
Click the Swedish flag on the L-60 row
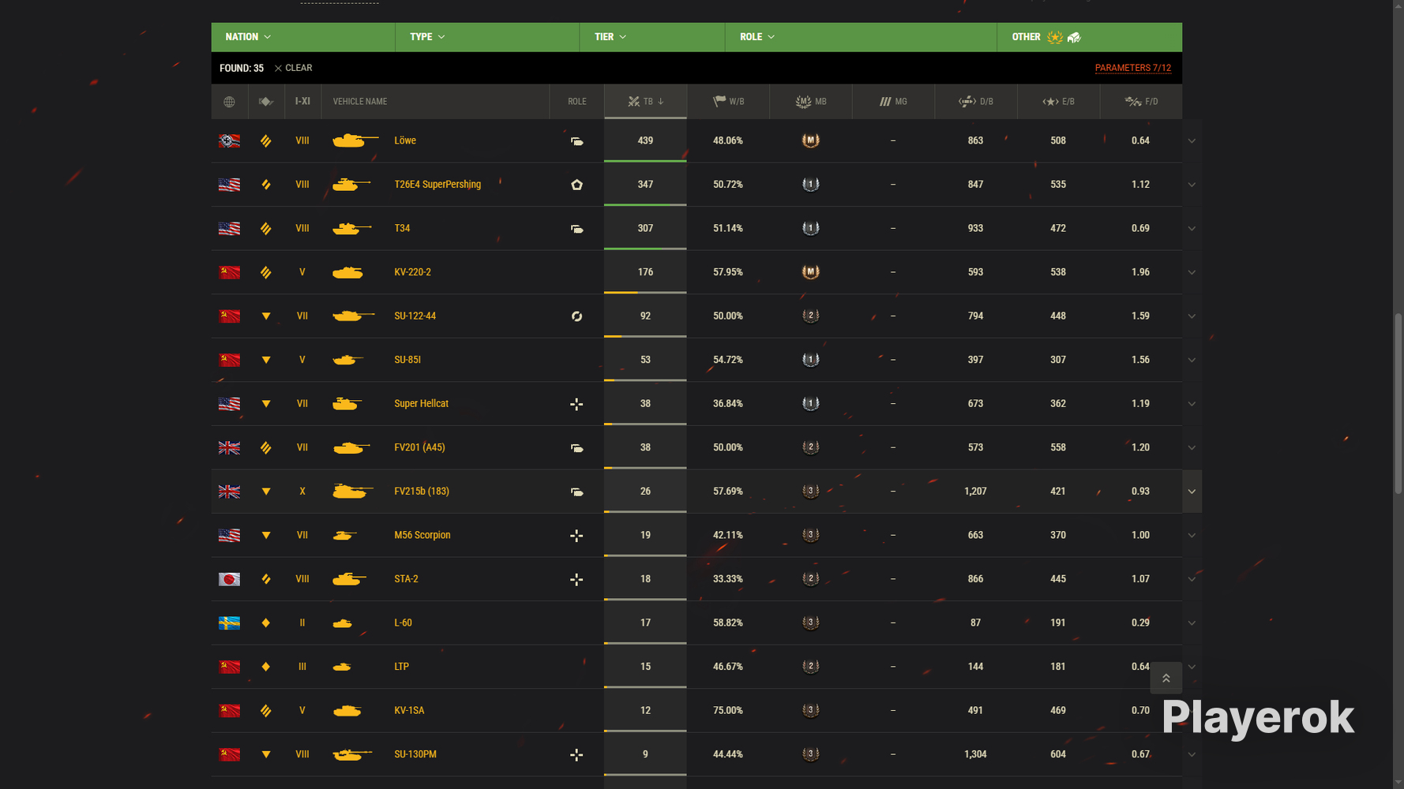[229, 623]
